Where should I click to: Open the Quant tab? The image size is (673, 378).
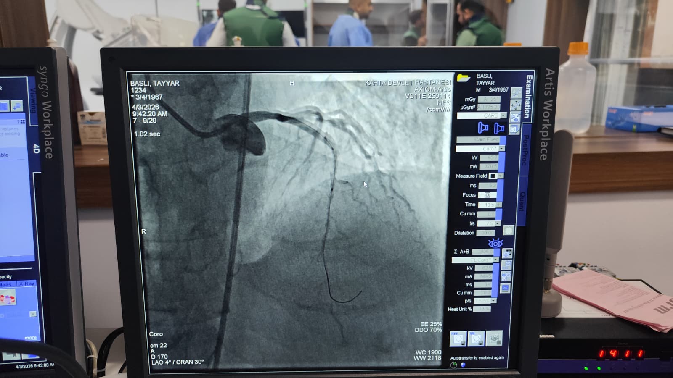[522, 201]
